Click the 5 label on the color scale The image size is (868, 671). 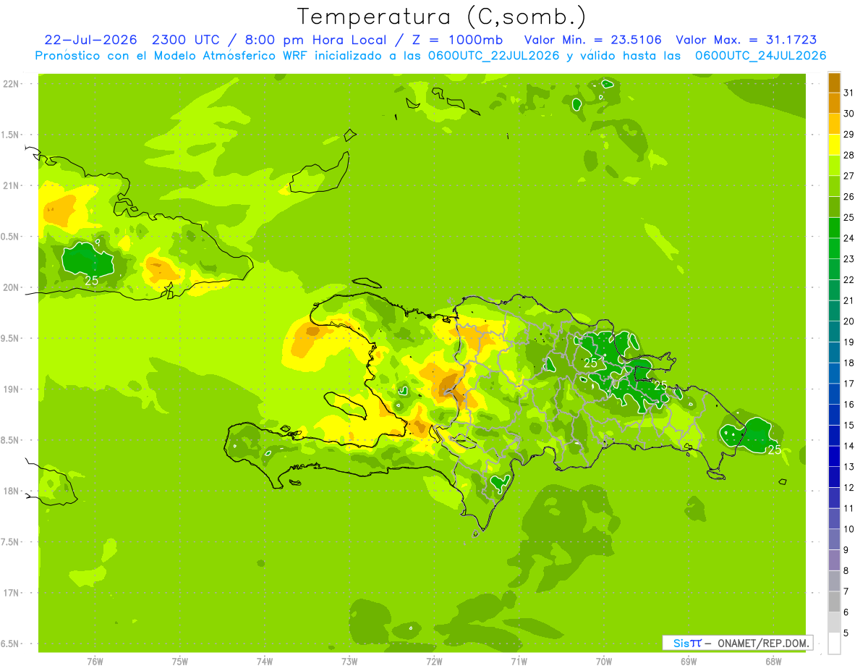[847, 633]
